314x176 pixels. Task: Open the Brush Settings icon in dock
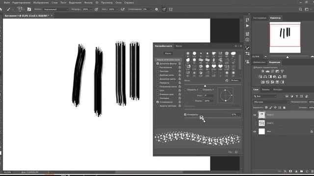(247, 48)
